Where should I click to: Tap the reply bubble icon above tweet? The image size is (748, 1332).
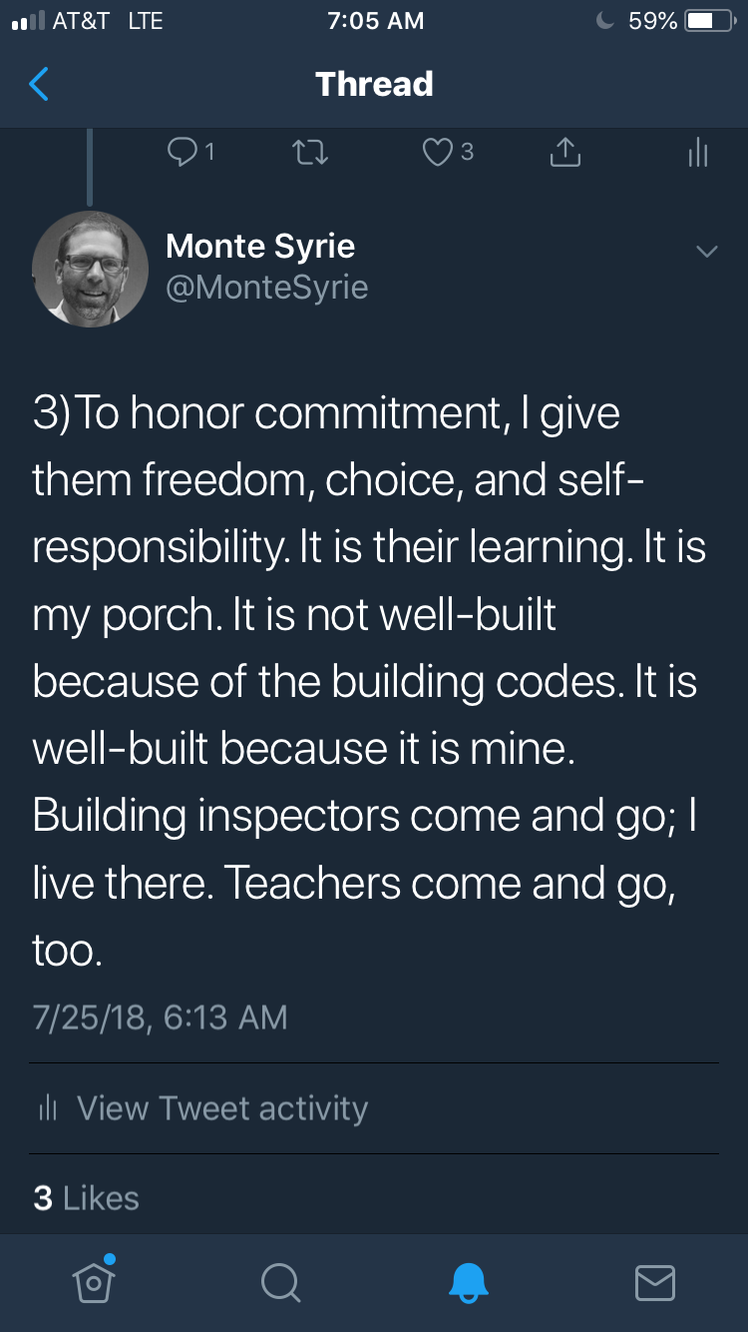coord(184,152)
